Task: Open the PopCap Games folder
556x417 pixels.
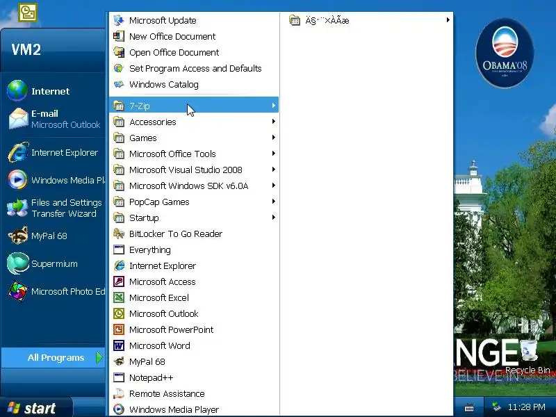Action: (x=194, y=202)
